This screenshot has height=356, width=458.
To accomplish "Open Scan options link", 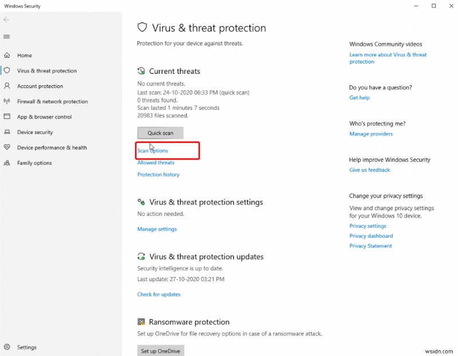I will tap(153, 151).
